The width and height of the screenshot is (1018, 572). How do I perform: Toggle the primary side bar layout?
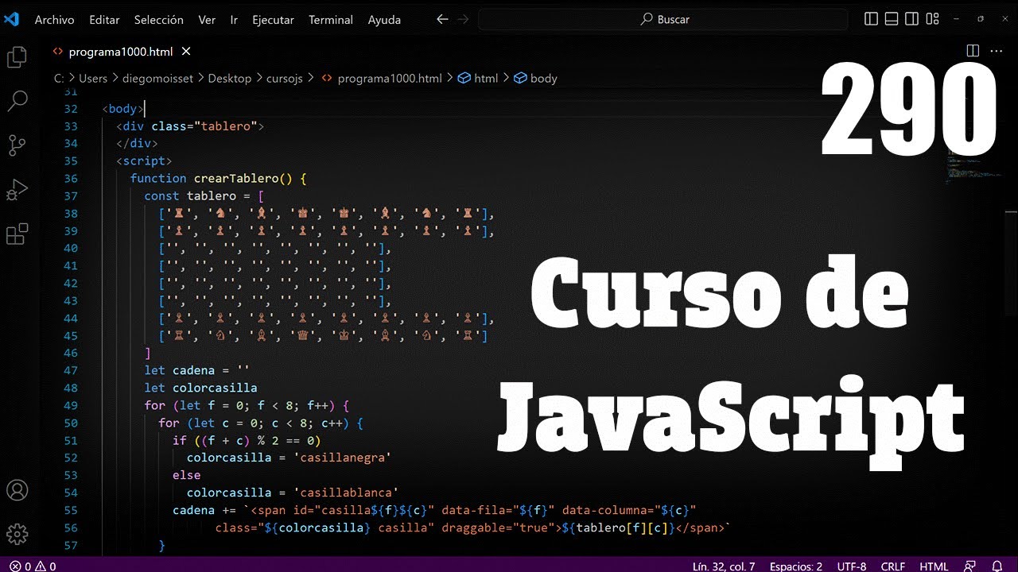871,19
